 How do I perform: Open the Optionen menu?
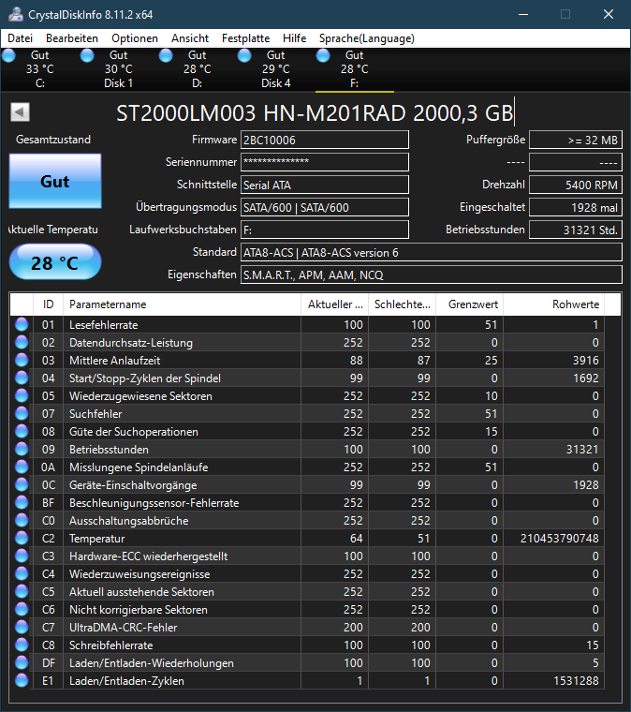pyautogui.click(x=135, y=38)
